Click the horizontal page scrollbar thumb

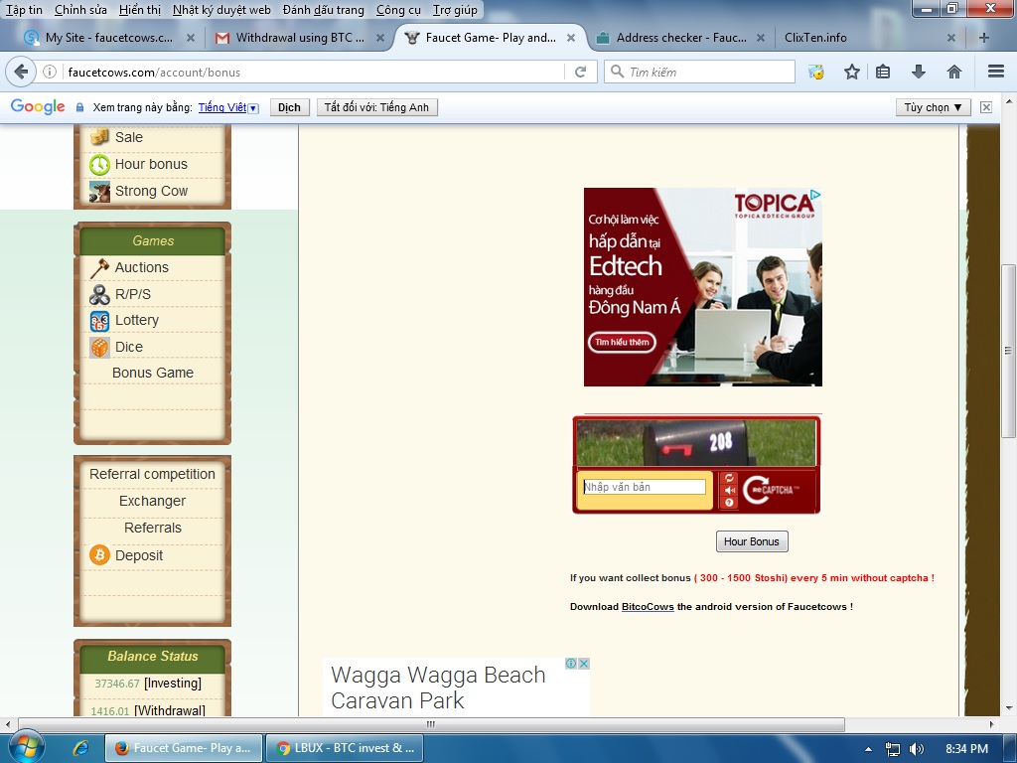click(431, 724)
